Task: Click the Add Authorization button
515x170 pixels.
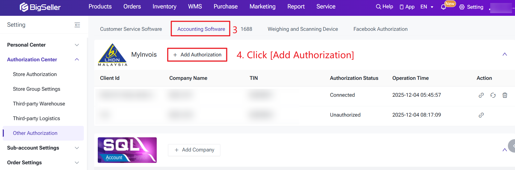Action: pos(197,55)
